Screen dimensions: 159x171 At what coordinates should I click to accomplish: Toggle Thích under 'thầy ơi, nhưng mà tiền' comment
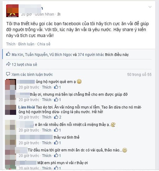47,100
